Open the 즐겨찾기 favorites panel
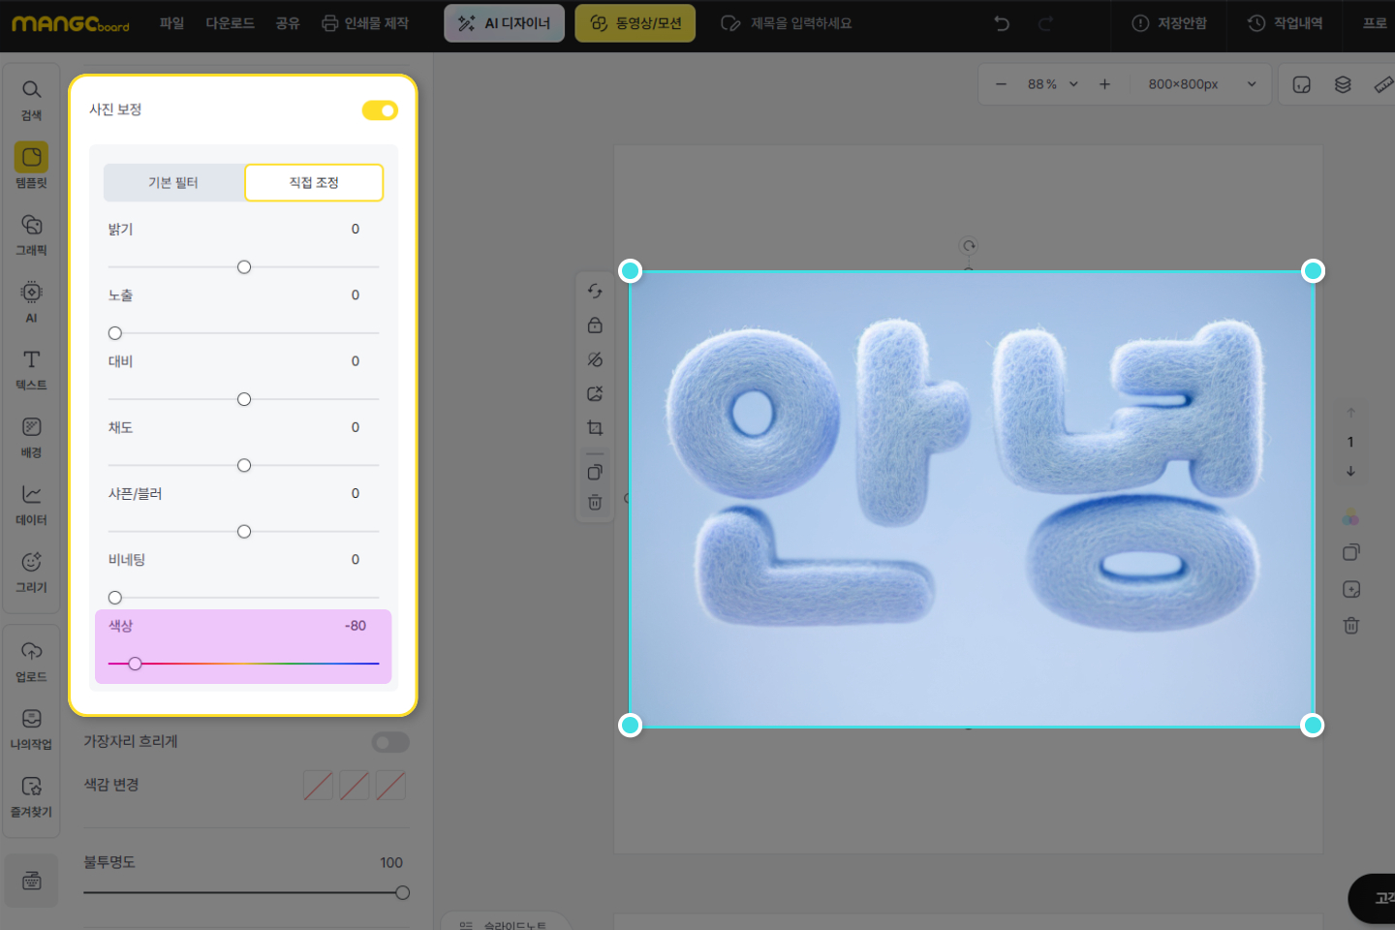 click(x=31, y=796)
